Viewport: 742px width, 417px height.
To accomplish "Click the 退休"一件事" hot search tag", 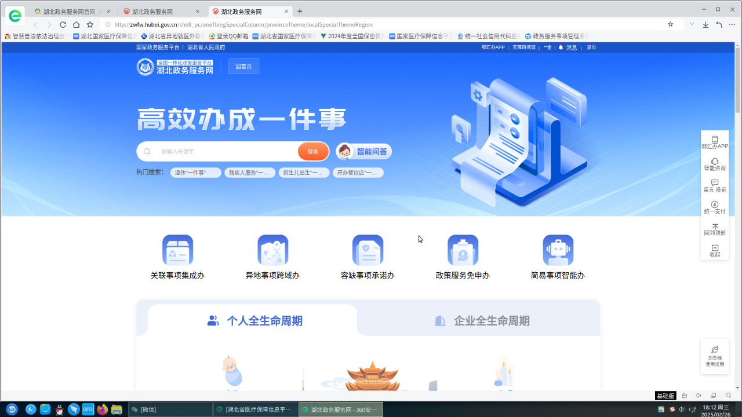I will 195,173.
